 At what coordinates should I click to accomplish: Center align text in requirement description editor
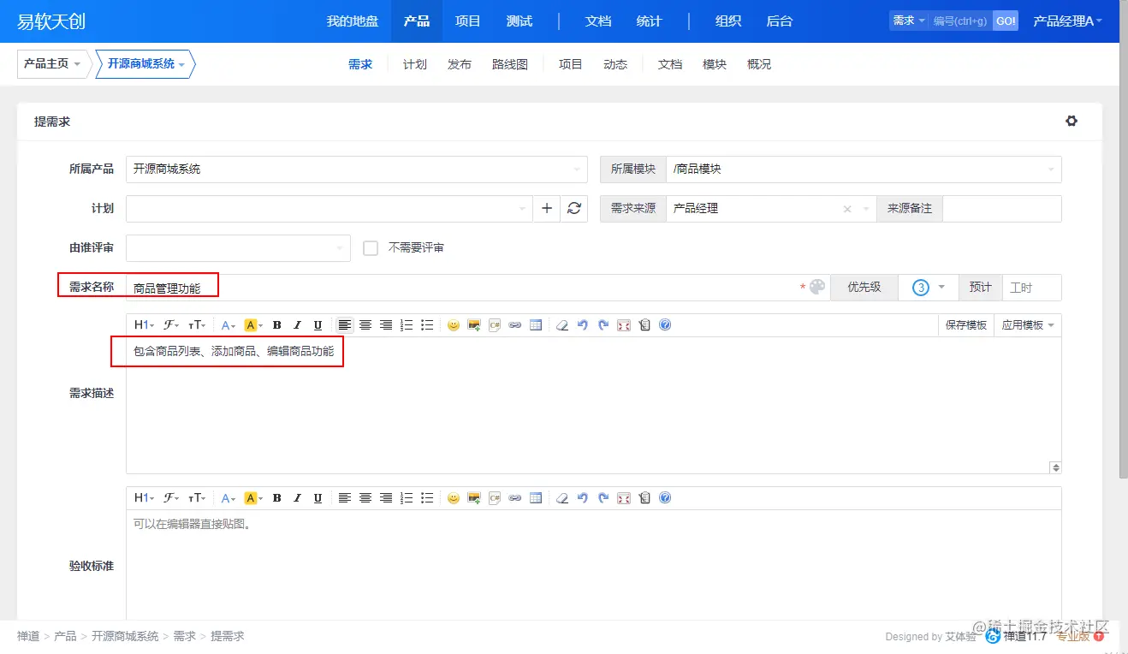365,325
